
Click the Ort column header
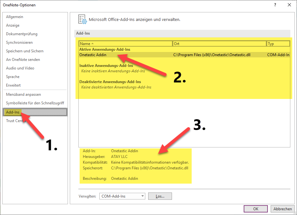[219, 44]
